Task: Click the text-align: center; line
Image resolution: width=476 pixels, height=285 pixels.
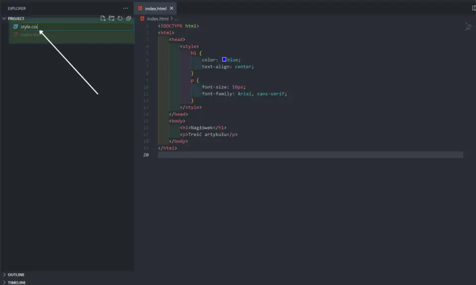Action: click(228, 67)
